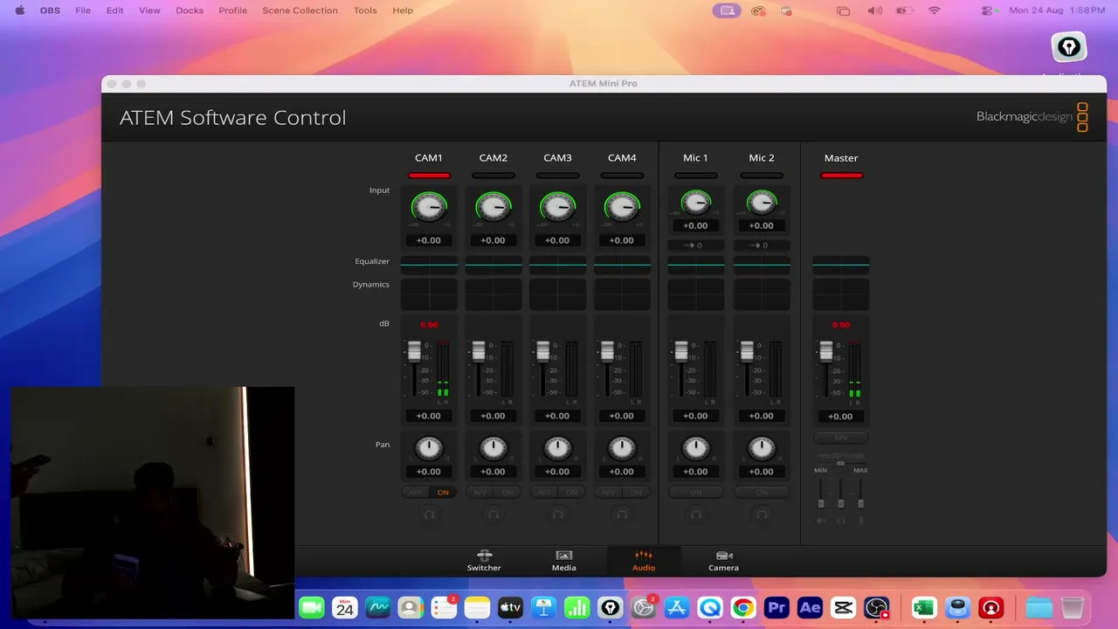Click Mic 1 delay arrow button
The width and height of the screenshot is (1118, 629).
click(x=696, y=245)
